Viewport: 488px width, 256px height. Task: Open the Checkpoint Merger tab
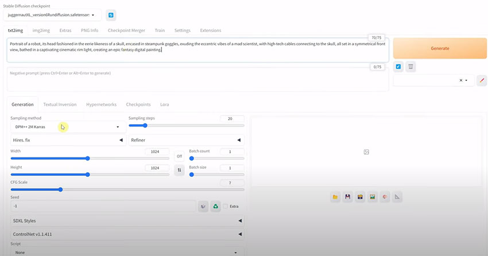(x=126, y=30)
